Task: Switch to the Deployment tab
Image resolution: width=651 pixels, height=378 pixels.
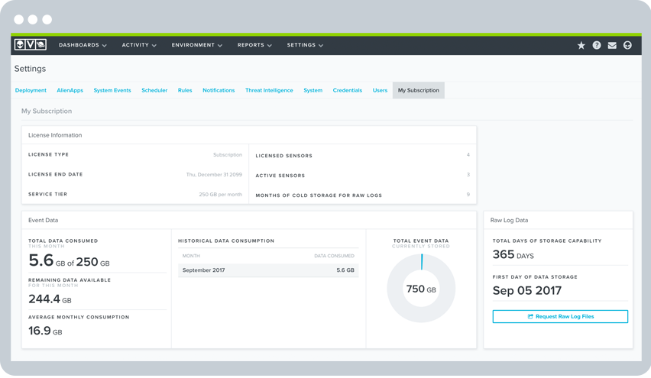Action: [x=31, y=90]
